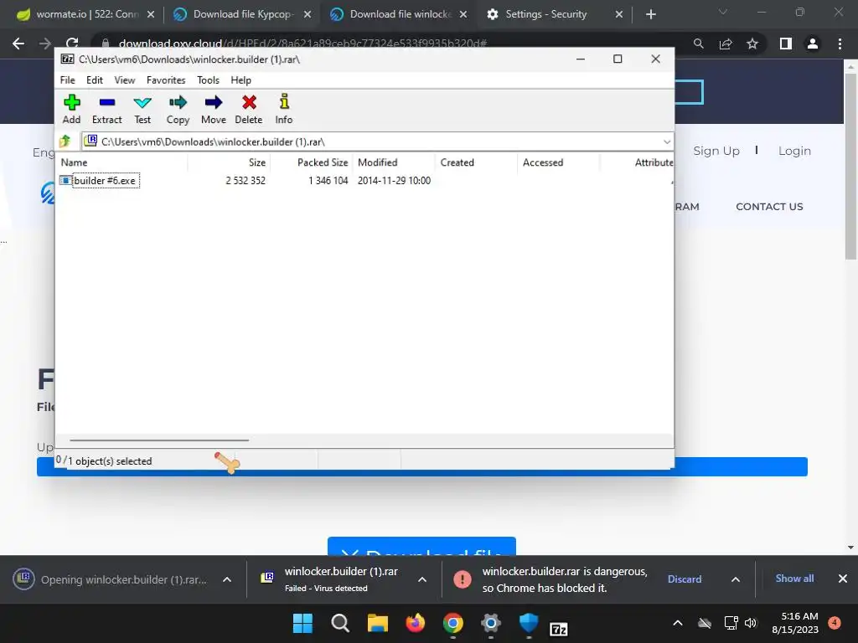Close the Settings - Security tab
The image size is (858, 643).
pyautogui.click(x=619, y=14)
